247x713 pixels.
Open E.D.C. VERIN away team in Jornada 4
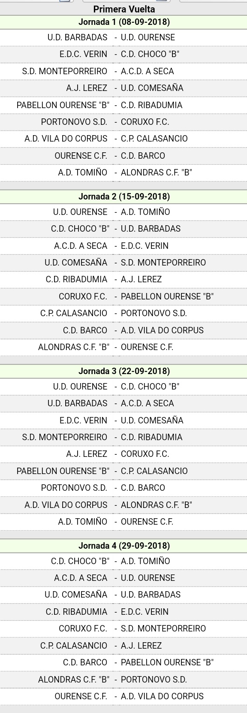click(145, 612)
